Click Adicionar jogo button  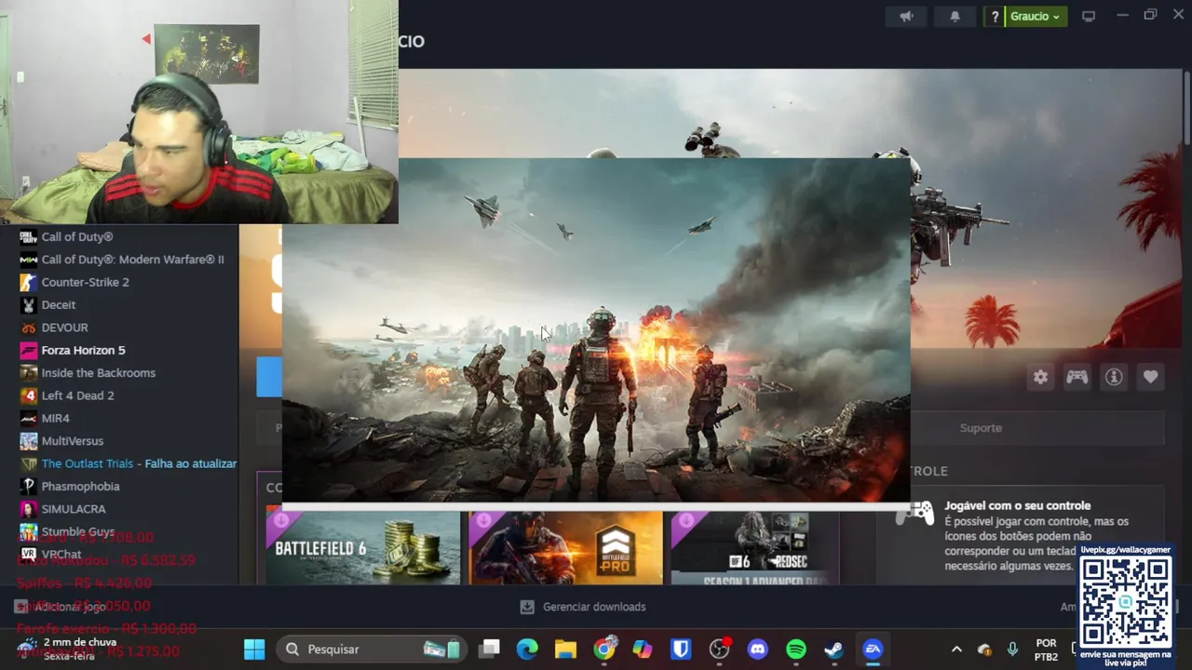pos(61,607)
